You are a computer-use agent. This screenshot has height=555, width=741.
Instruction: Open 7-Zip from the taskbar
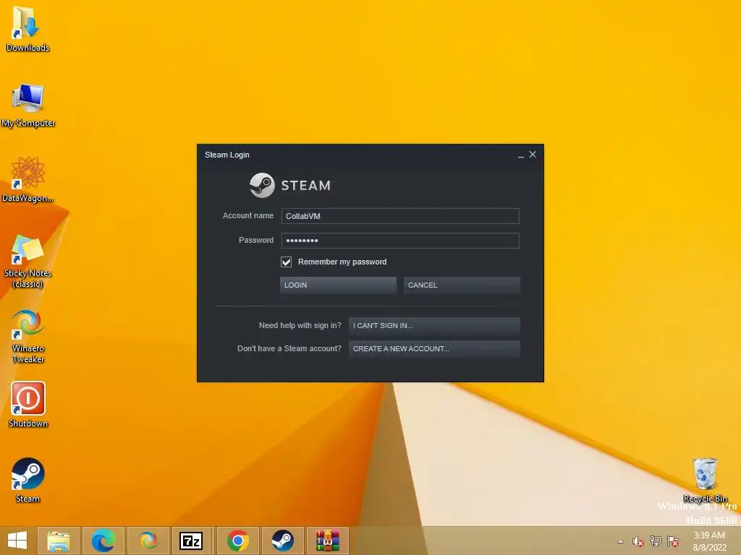pyautogui.click(x=191, y=541)
